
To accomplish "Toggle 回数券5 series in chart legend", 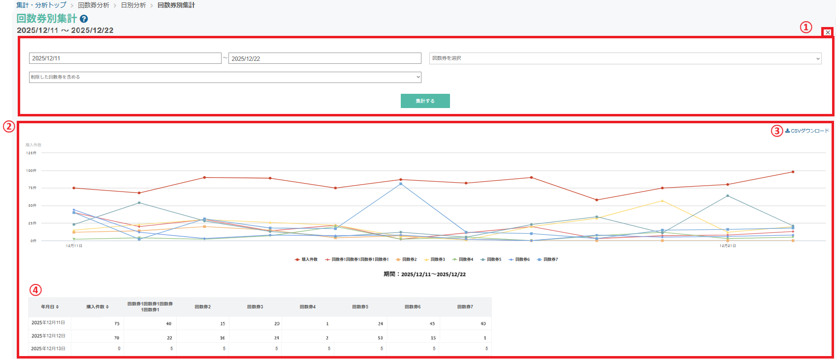I will (x=491, y=259).
